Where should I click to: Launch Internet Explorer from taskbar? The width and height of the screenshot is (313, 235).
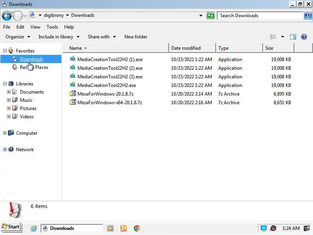click(x=34, y=228)
